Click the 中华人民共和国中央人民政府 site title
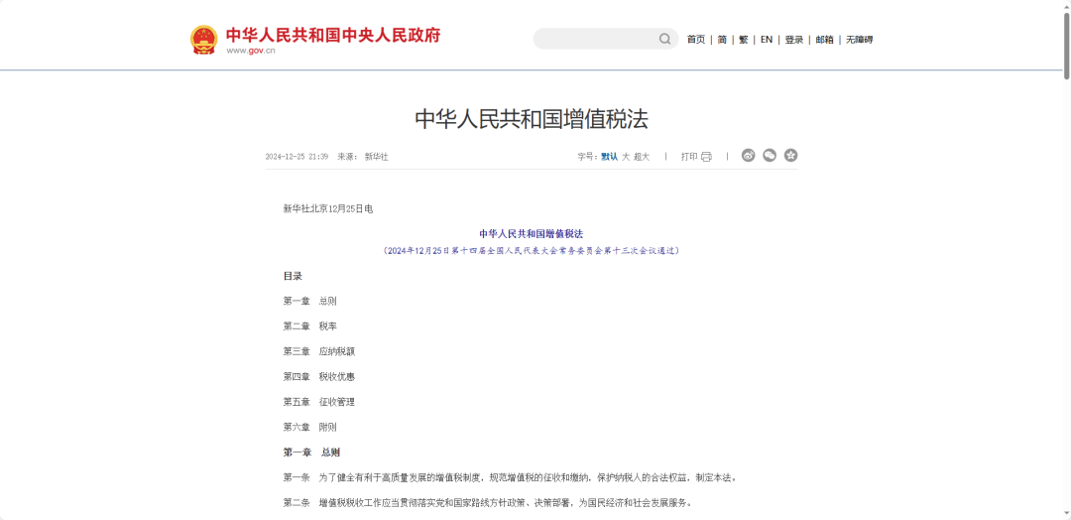Viewport: 1071px width, 520px height. click(333, 35)
